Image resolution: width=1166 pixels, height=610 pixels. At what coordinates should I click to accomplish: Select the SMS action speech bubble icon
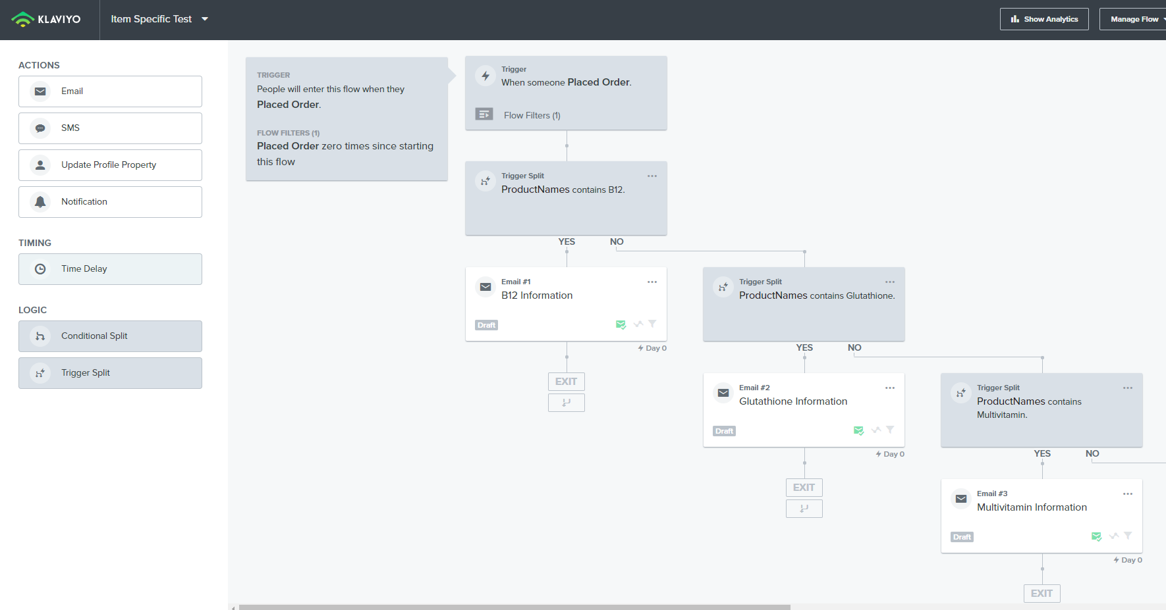pos(40,128)
